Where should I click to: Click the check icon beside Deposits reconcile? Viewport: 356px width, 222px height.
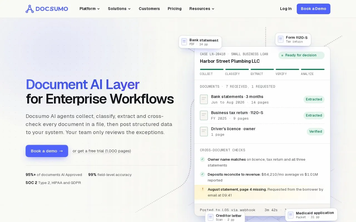pyautogui.click(x=202, y=174)
